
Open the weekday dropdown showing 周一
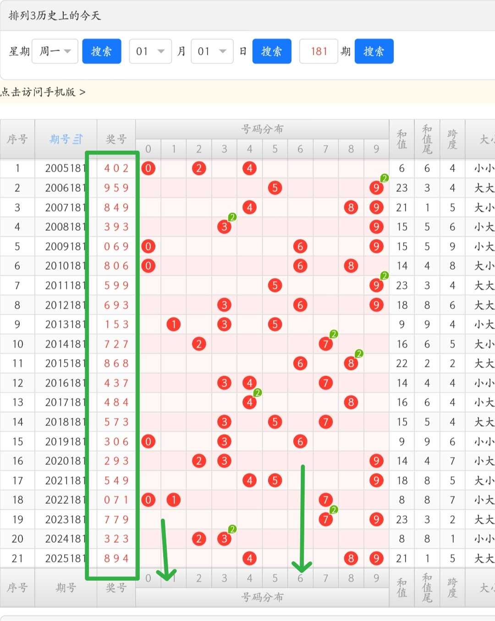coord(55,51)
